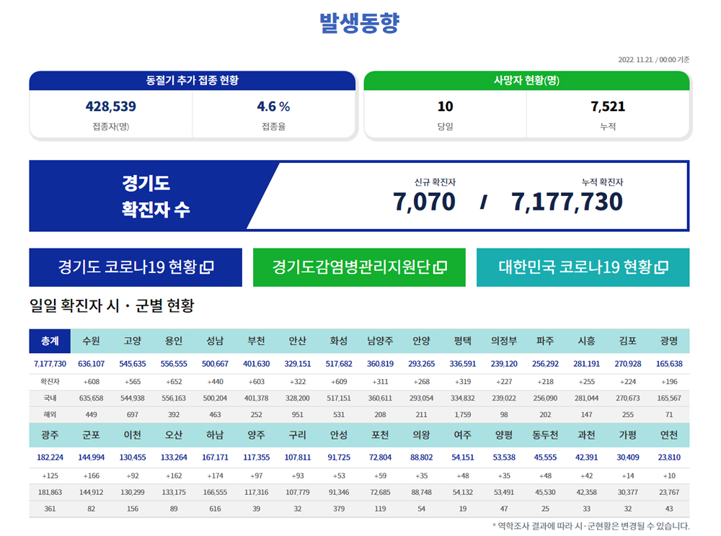Click the 일일 확진자 시·군별 현황 heading
Viewport: 721px width, 536px height.
112,305
